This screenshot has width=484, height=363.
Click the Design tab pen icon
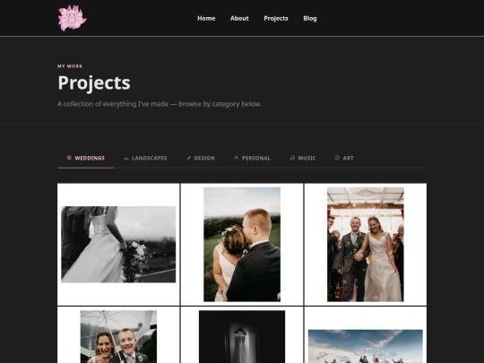coord(189,158)
